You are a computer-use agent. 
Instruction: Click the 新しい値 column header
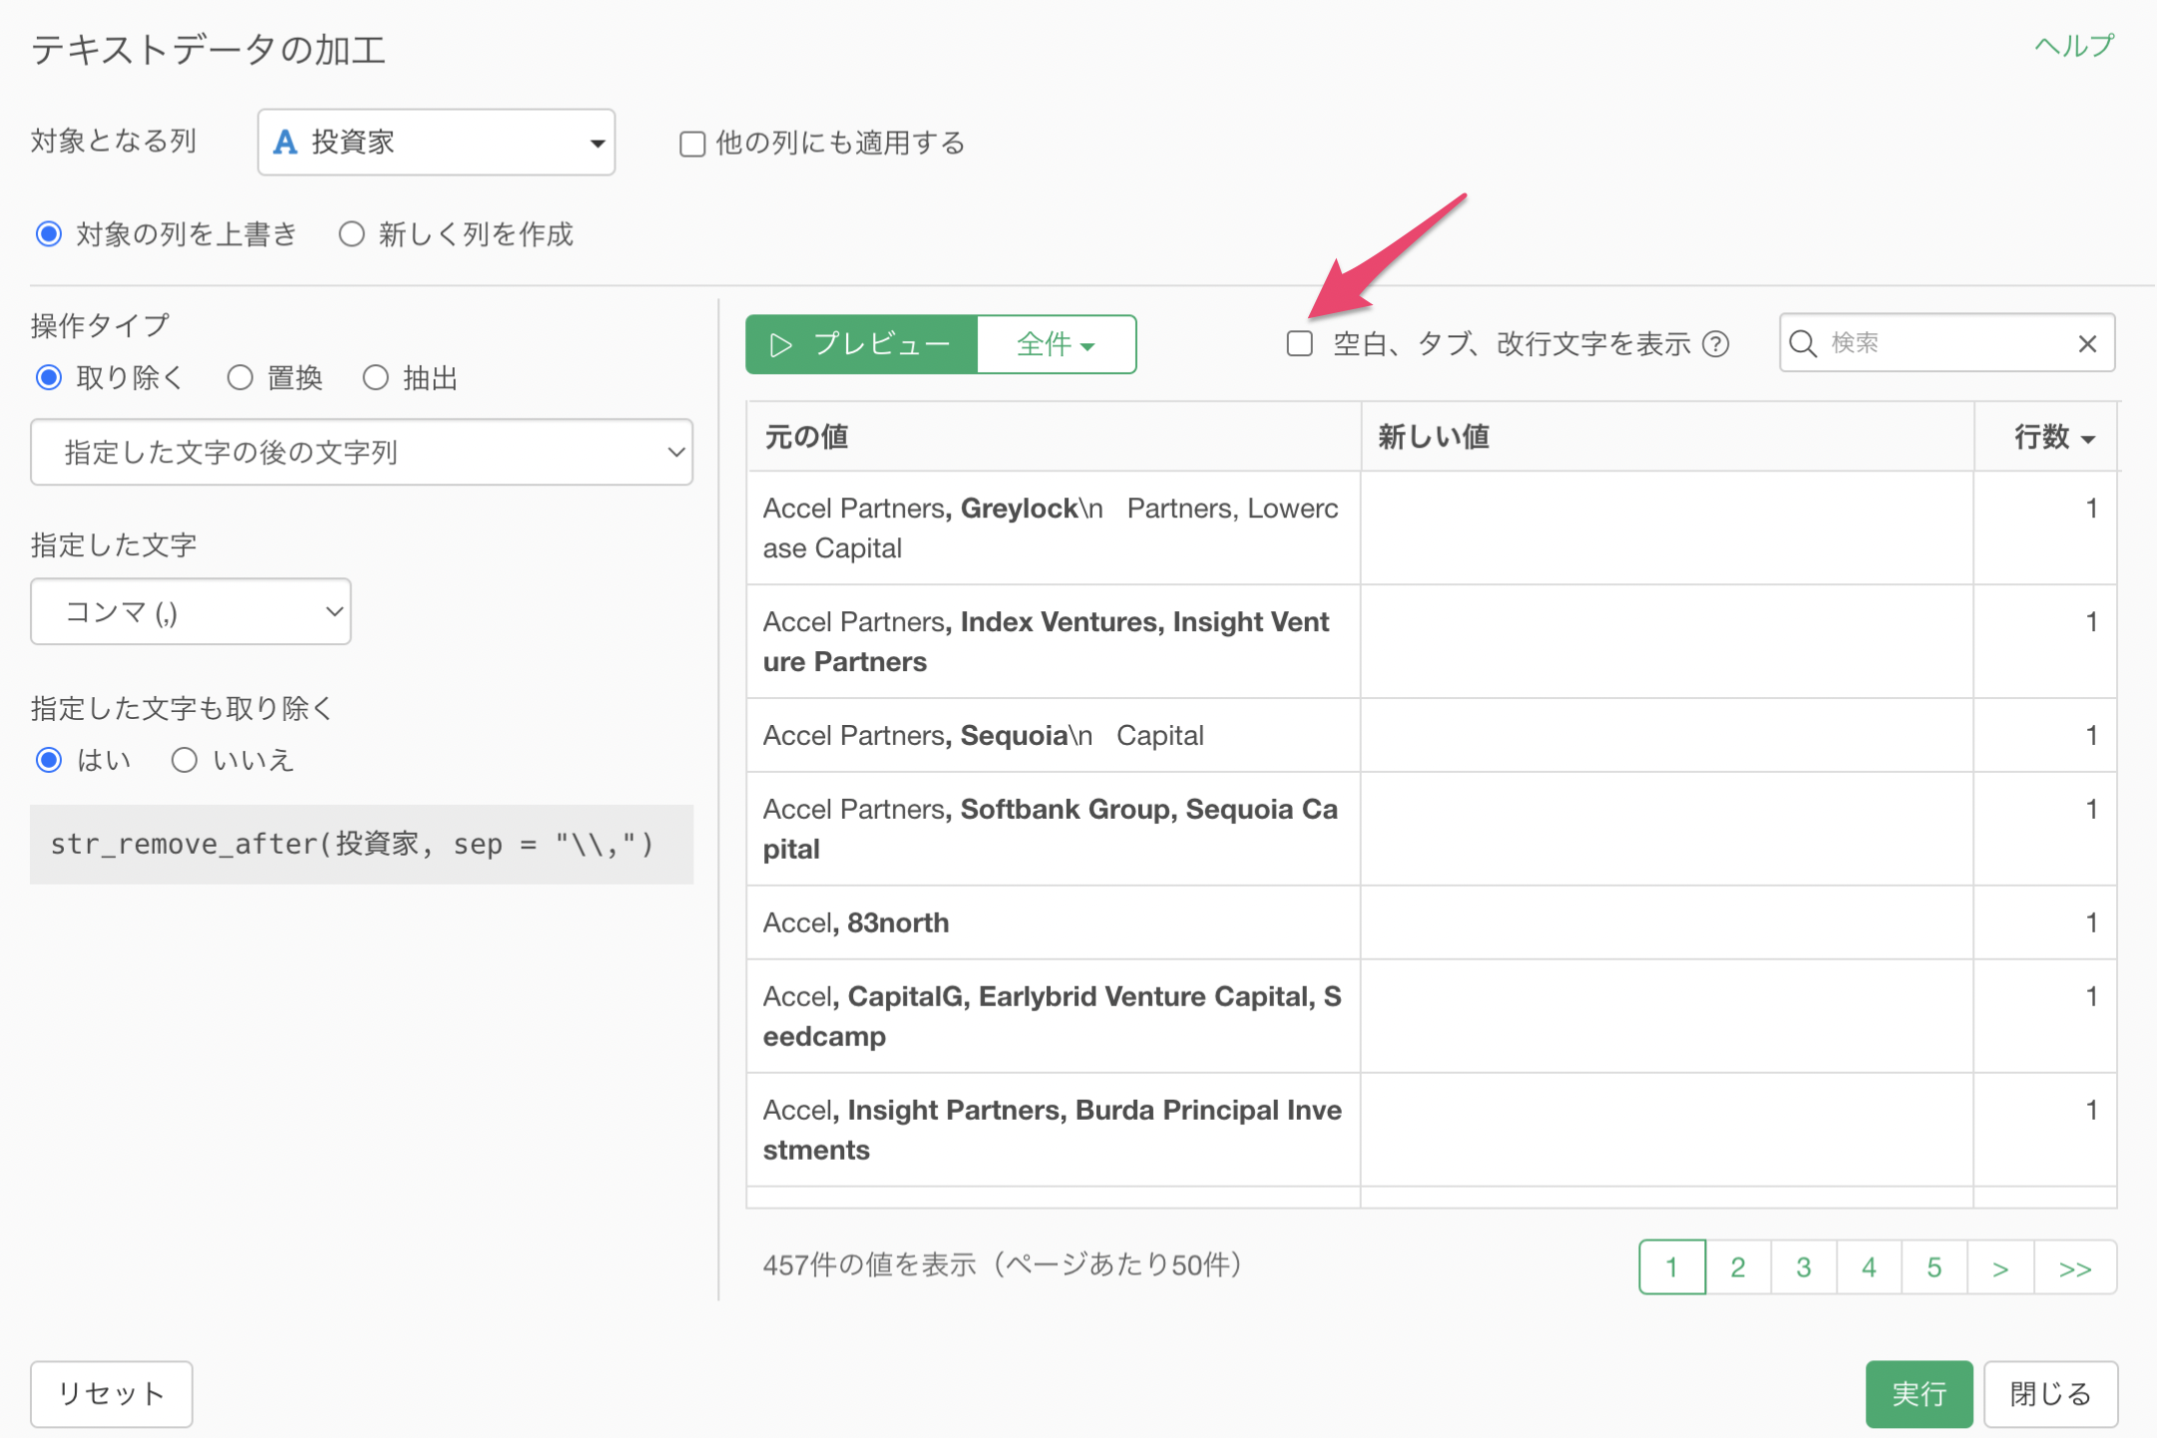point(1667,437)
